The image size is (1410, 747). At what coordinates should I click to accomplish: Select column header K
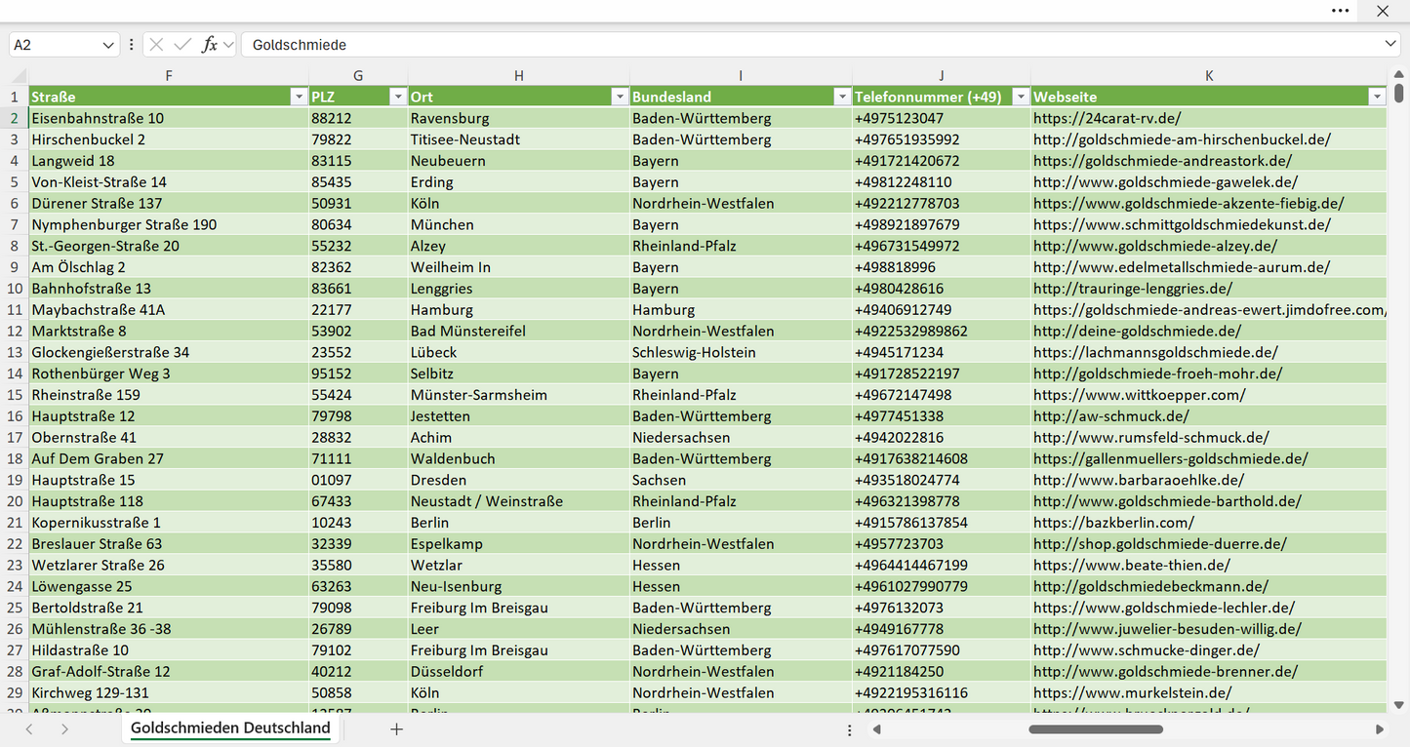[x=1209, y=76]
